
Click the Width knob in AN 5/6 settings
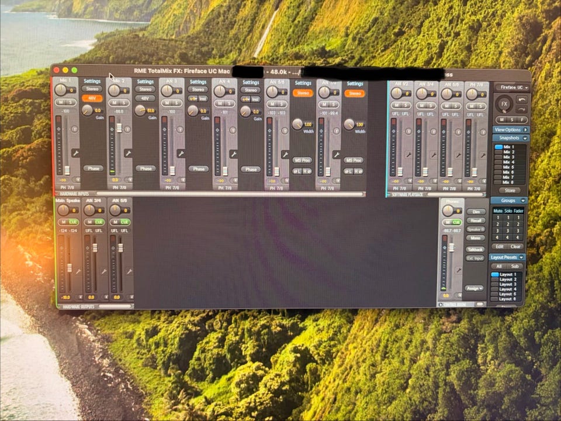click(297, 124)
